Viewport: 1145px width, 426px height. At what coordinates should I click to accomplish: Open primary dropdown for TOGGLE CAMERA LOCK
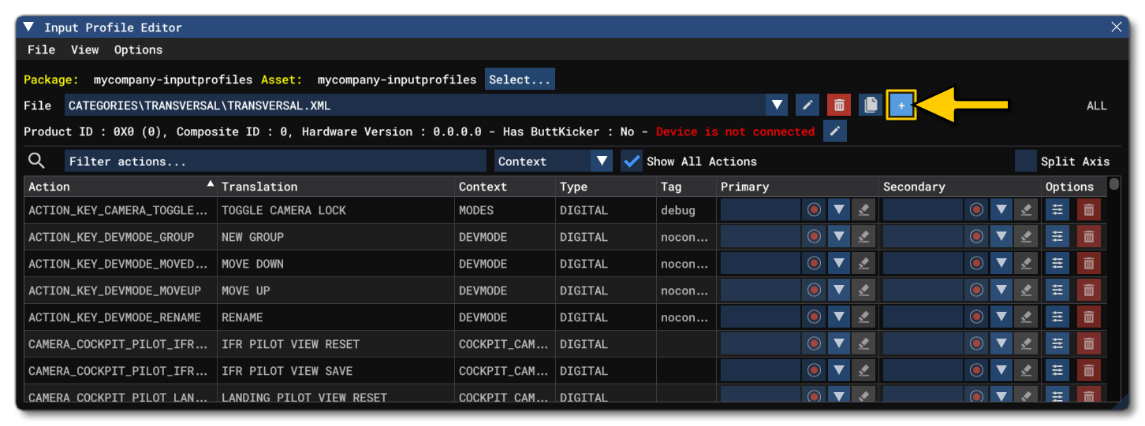click(x=839, y=210)
